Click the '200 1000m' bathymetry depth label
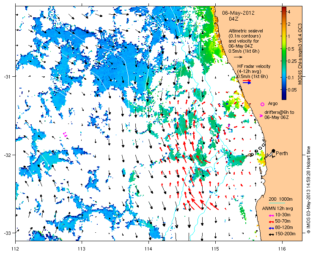 pos(281,199)
